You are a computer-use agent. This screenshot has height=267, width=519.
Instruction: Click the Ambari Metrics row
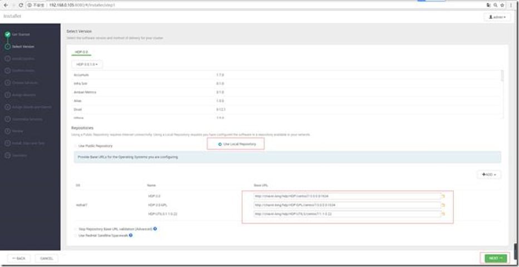tap(286, 92)
